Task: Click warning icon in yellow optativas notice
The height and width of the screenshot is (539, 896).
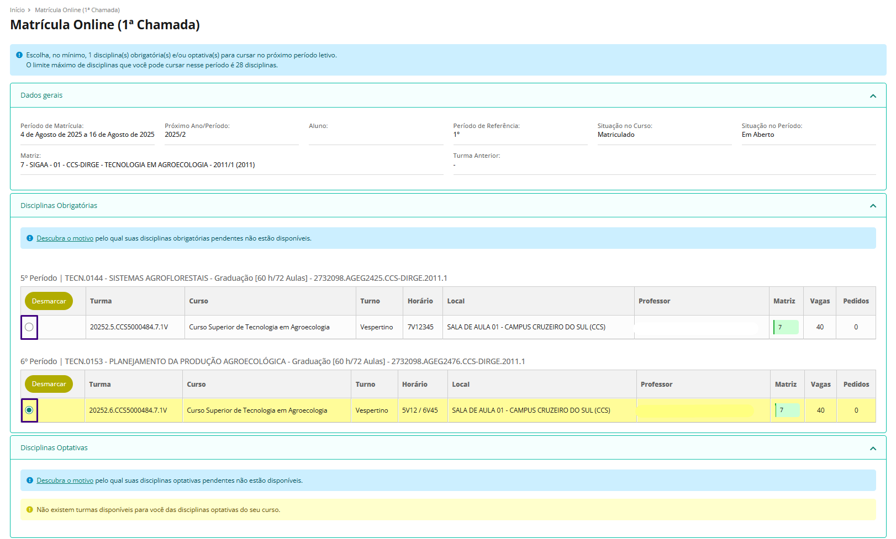Action: [x=30, y=510]
